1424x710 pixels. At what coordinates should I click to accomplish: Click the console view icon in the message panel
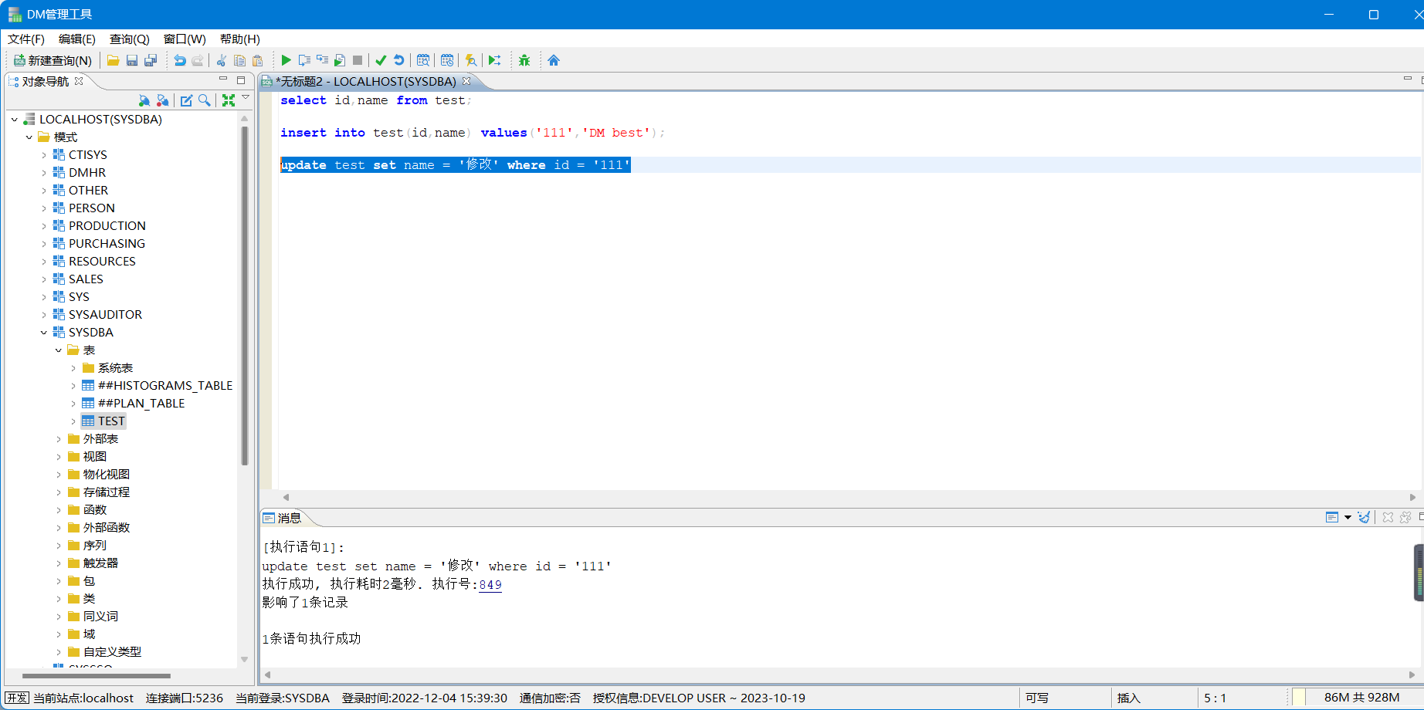pyautogui.click(x=1332, y=517)
